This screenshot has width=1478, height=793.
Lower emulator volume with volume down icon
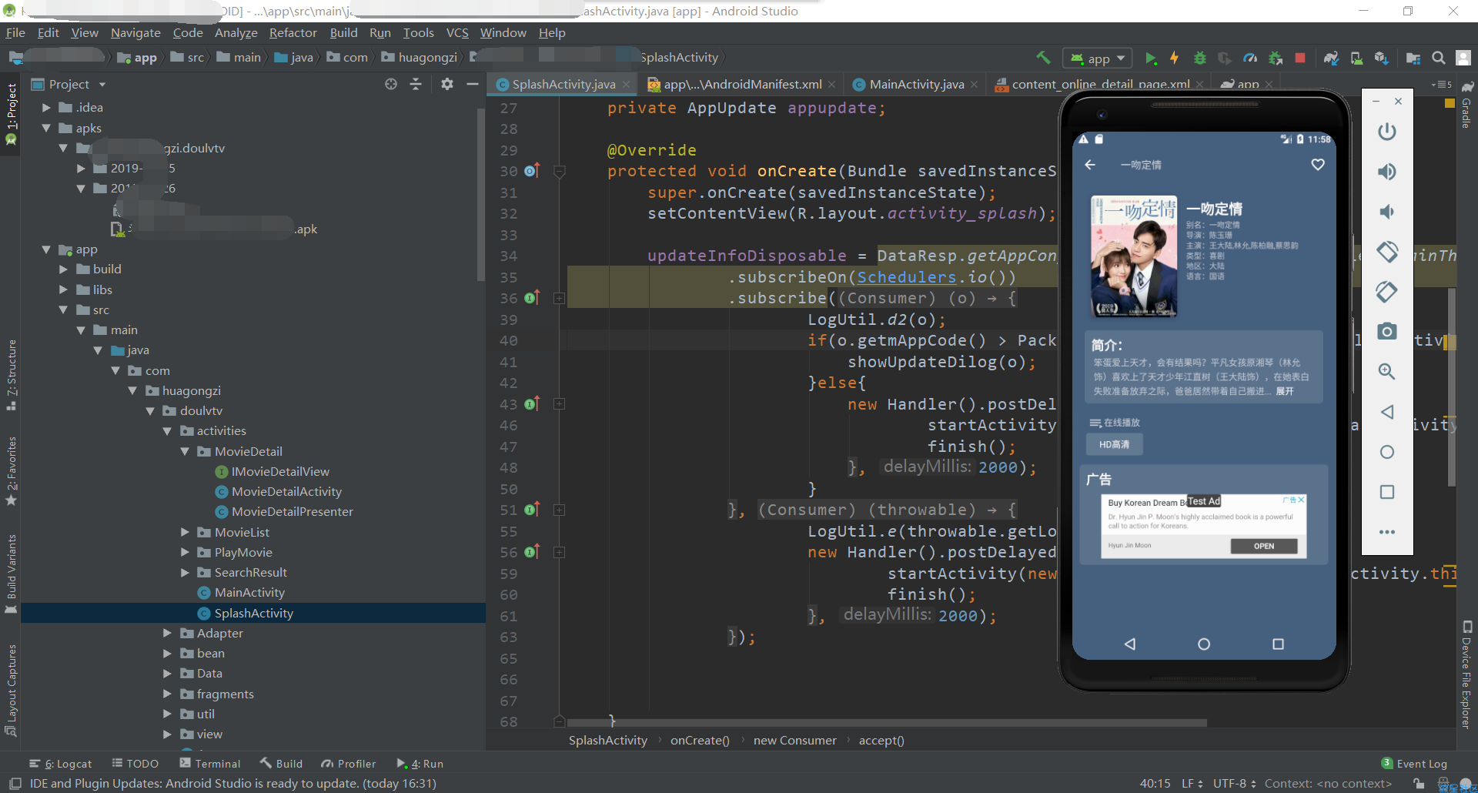tap(1387, 212)
